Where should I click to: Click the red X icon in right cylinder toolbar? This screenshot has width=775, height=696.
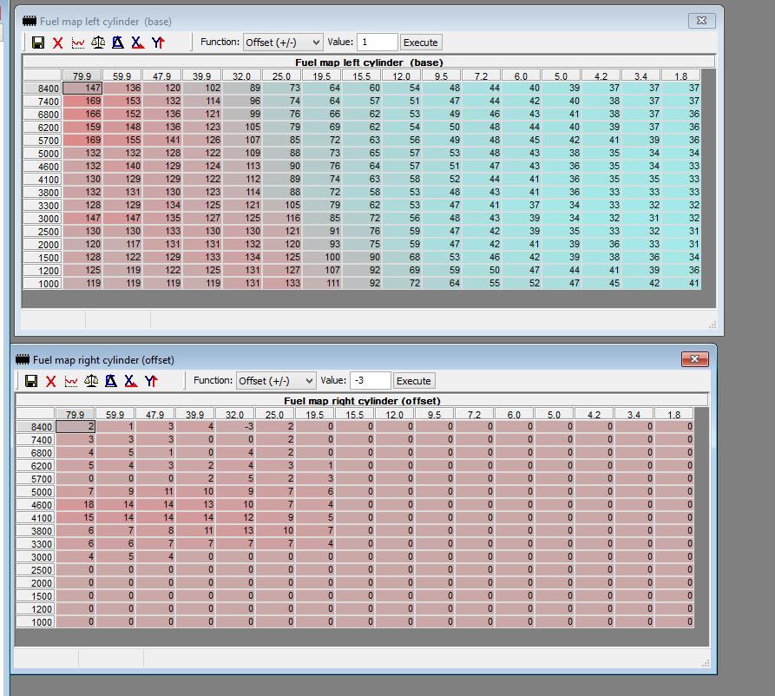[x=51, y=381]
